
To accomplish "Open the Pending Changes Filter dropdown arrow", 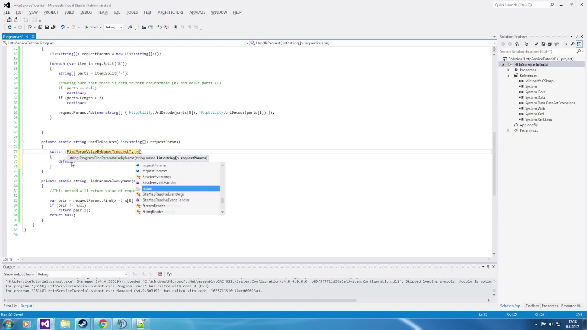I will [x=531, y=44].
